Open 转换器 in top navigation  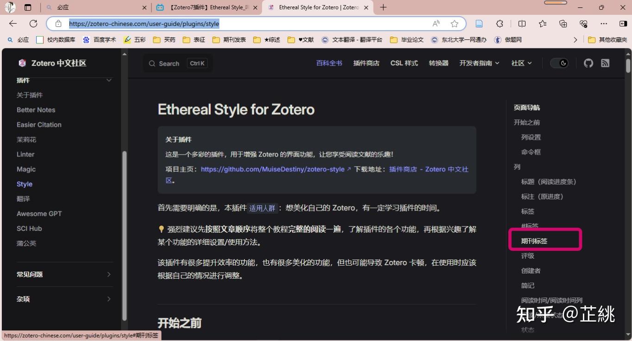[438, 63]
